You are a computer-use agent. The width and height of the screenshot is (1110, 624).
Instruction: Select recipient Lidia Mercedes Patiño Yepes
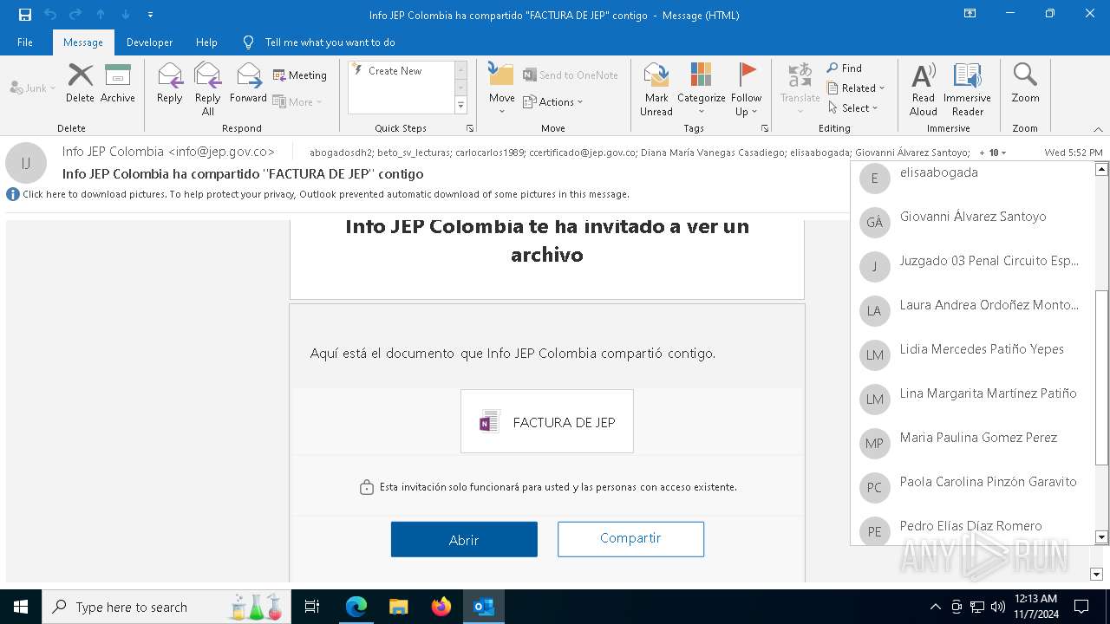(972, 354)
